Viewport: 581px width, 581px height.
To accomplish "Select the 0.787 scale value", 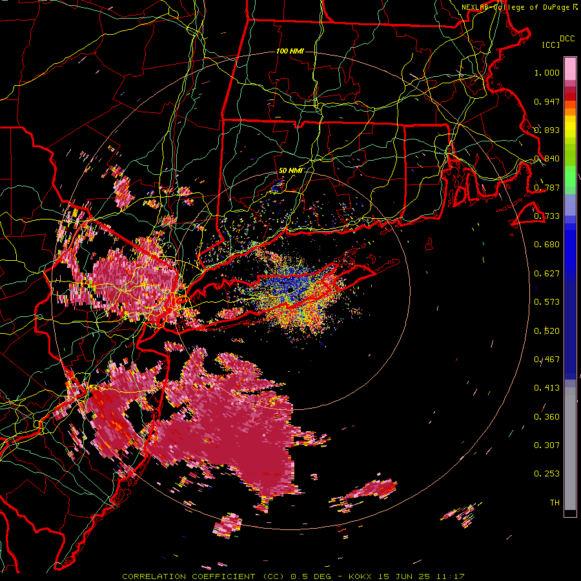I will point(547,187).
